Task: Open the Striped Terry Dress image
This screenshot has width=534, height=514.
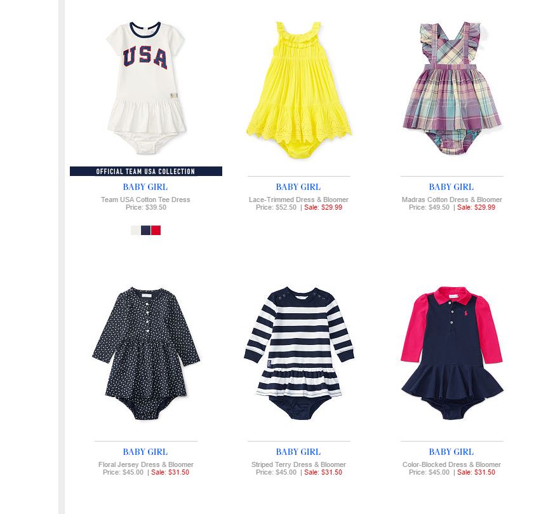Action: (x=298, y=353)
